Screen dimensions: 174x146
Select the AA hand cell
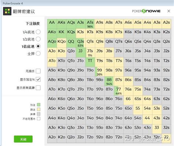[52, 24]
